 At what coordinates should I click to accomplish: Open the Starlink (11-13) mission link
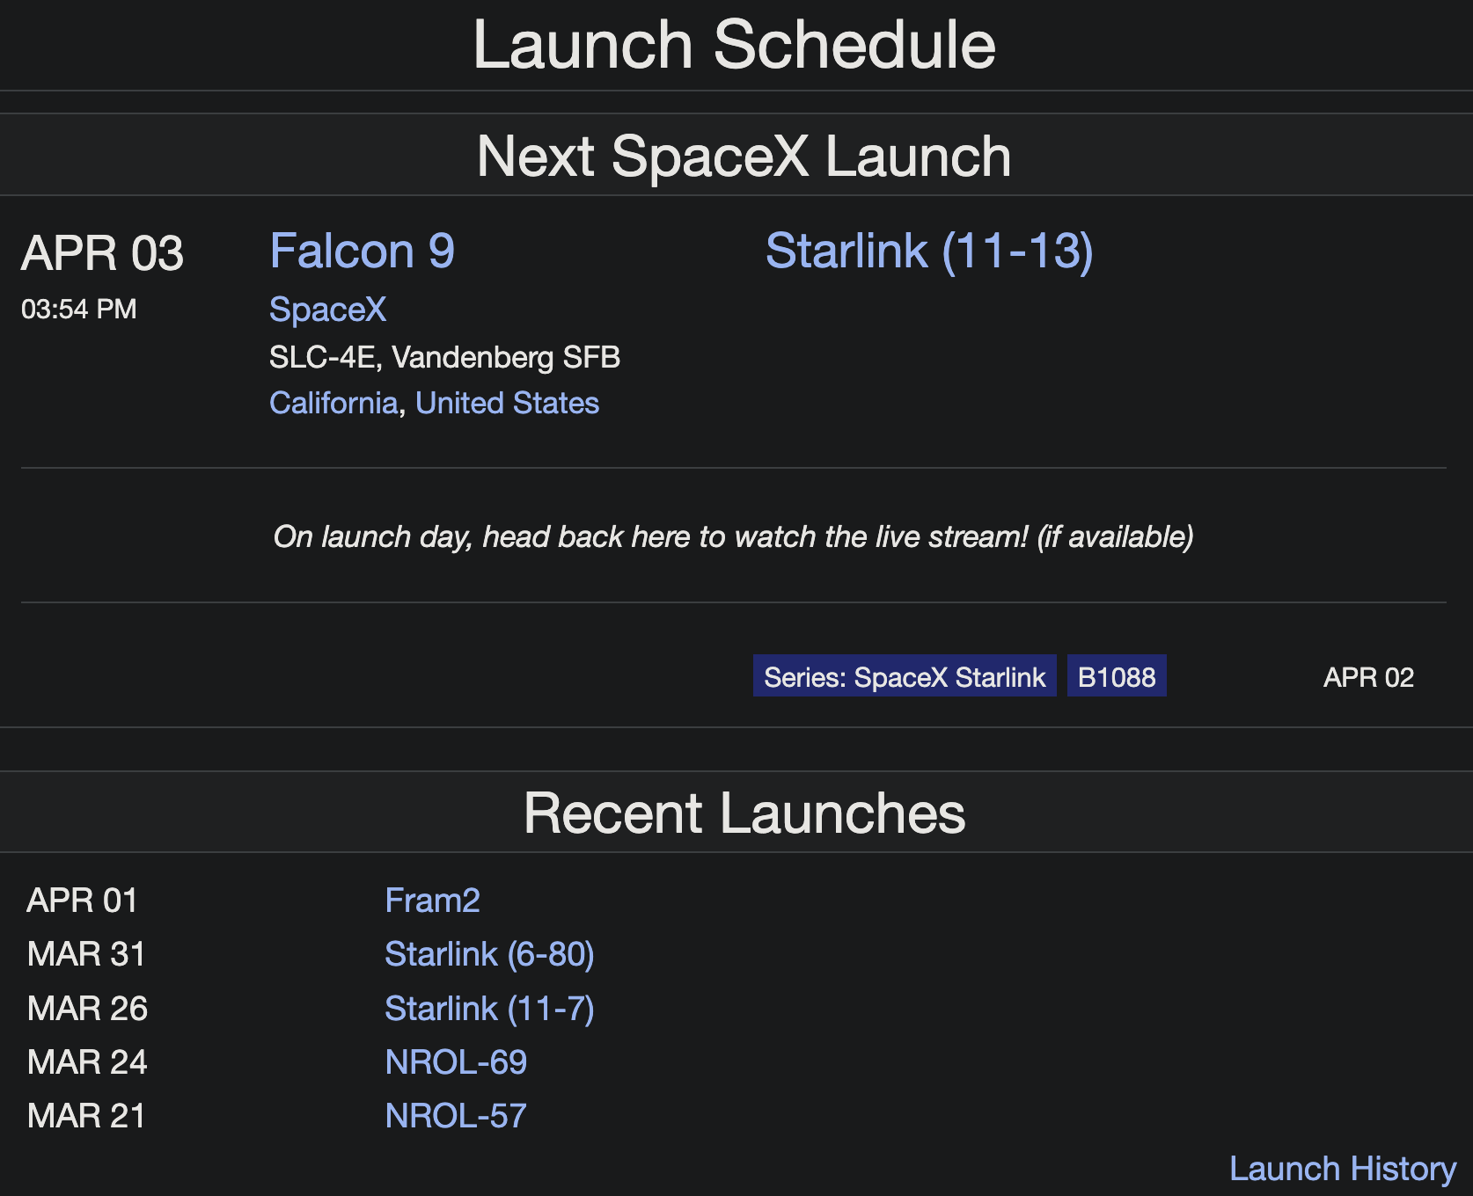click(929, 252)
